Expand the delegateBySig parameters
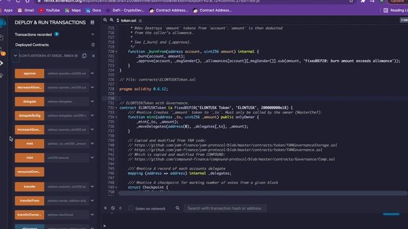This screenshot has width=408, height=229. (x=92, y=116)
